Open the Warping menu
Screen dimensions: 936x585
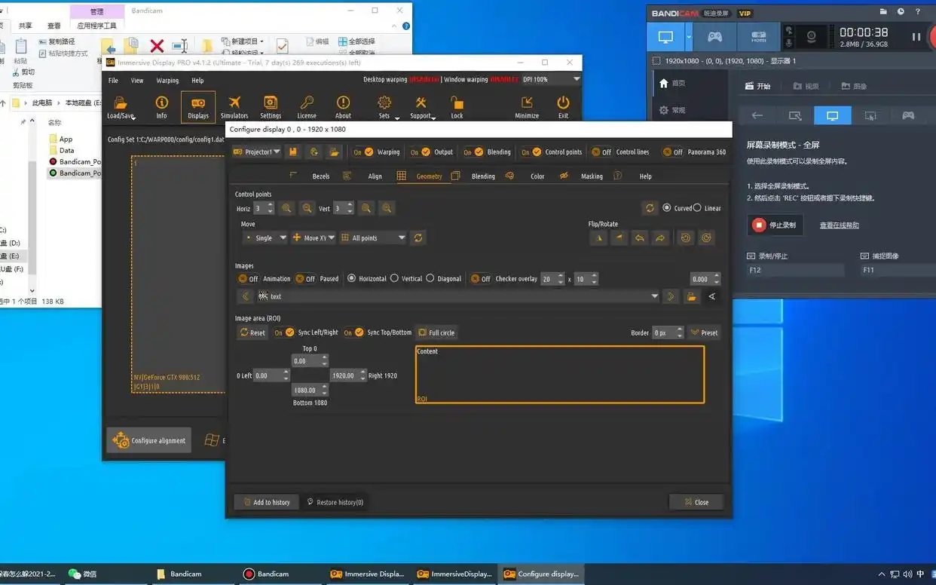pos(167,80)
